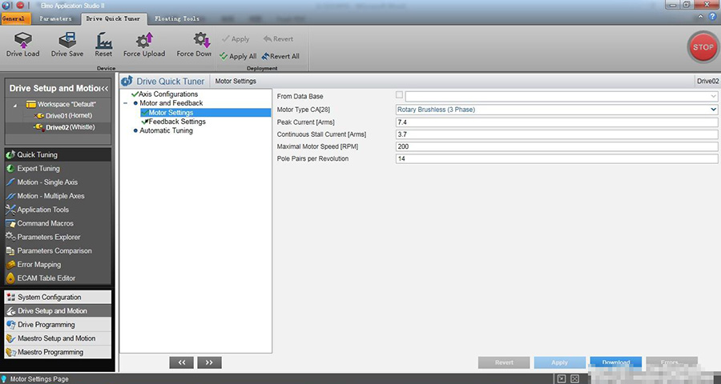The image size is (721, 384).
Task: Open the Expert Tuning sidebar item
Action: click(x=38, y=169)
